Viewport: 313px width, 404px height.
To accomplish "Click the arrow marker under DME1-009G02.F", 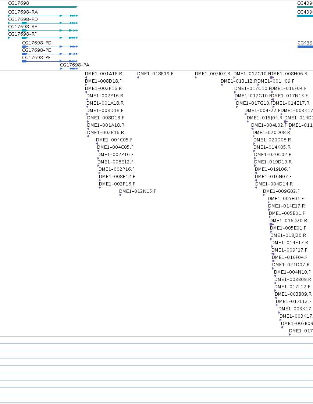I will click(264, 195).
